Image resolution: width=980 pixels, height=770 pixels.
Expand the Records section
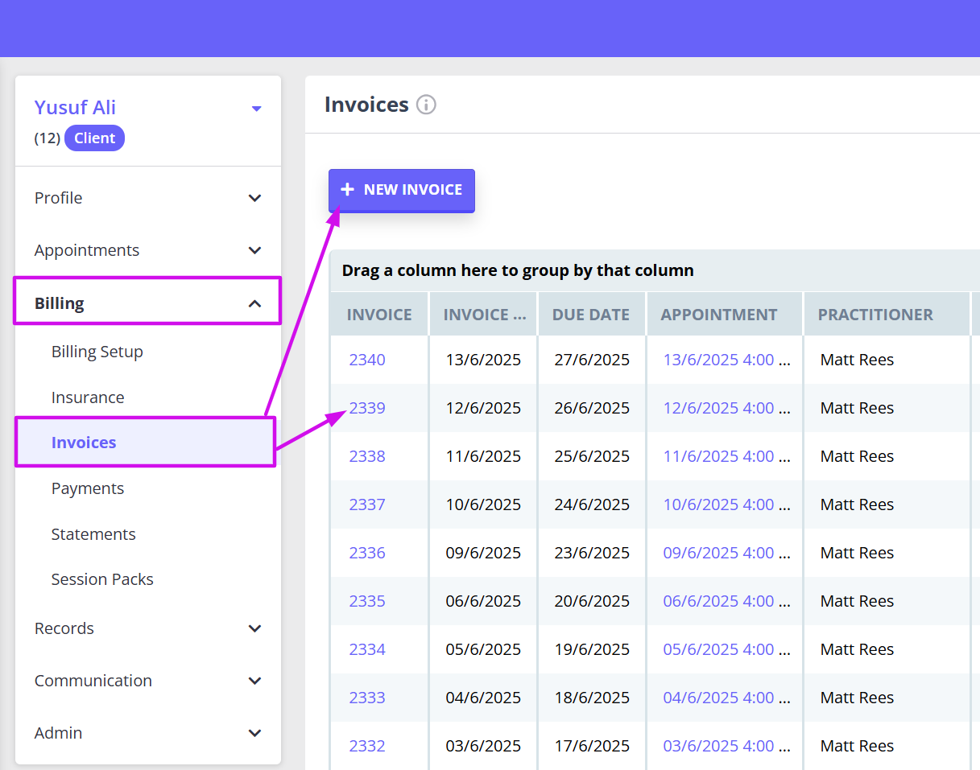tap(148, 628)
